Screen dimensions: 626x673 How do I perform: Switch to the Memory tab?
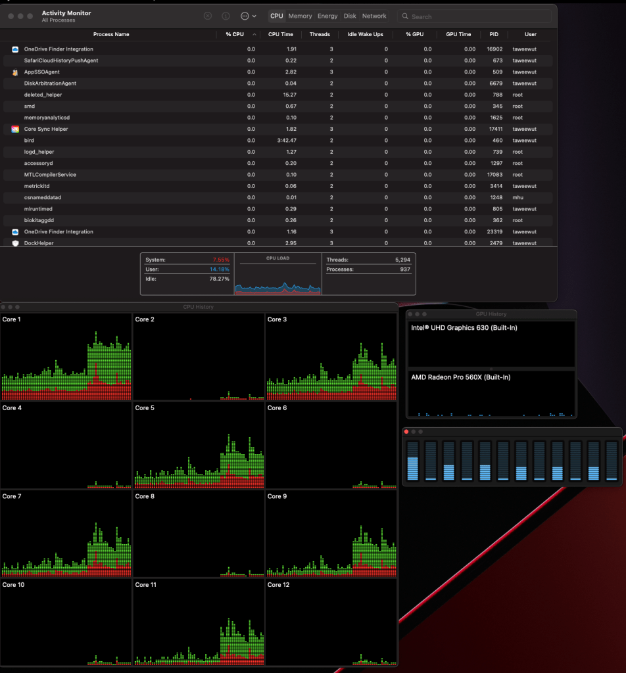[300, 16]
